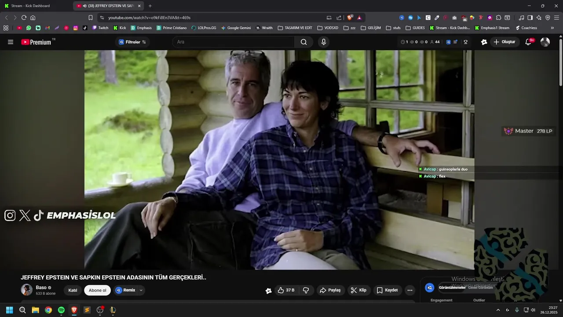The height and width of the screenshot is (317, 563).
Task: Open the Coachless bookmark
Action: pos(526,28)
